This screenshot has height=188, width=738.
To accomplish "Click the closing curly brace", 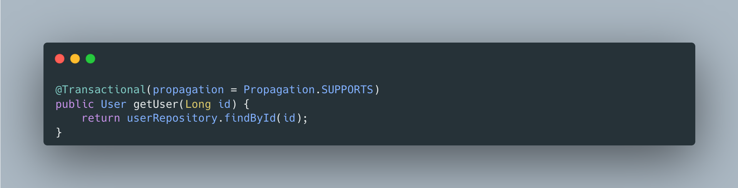I will pos(59,132).
